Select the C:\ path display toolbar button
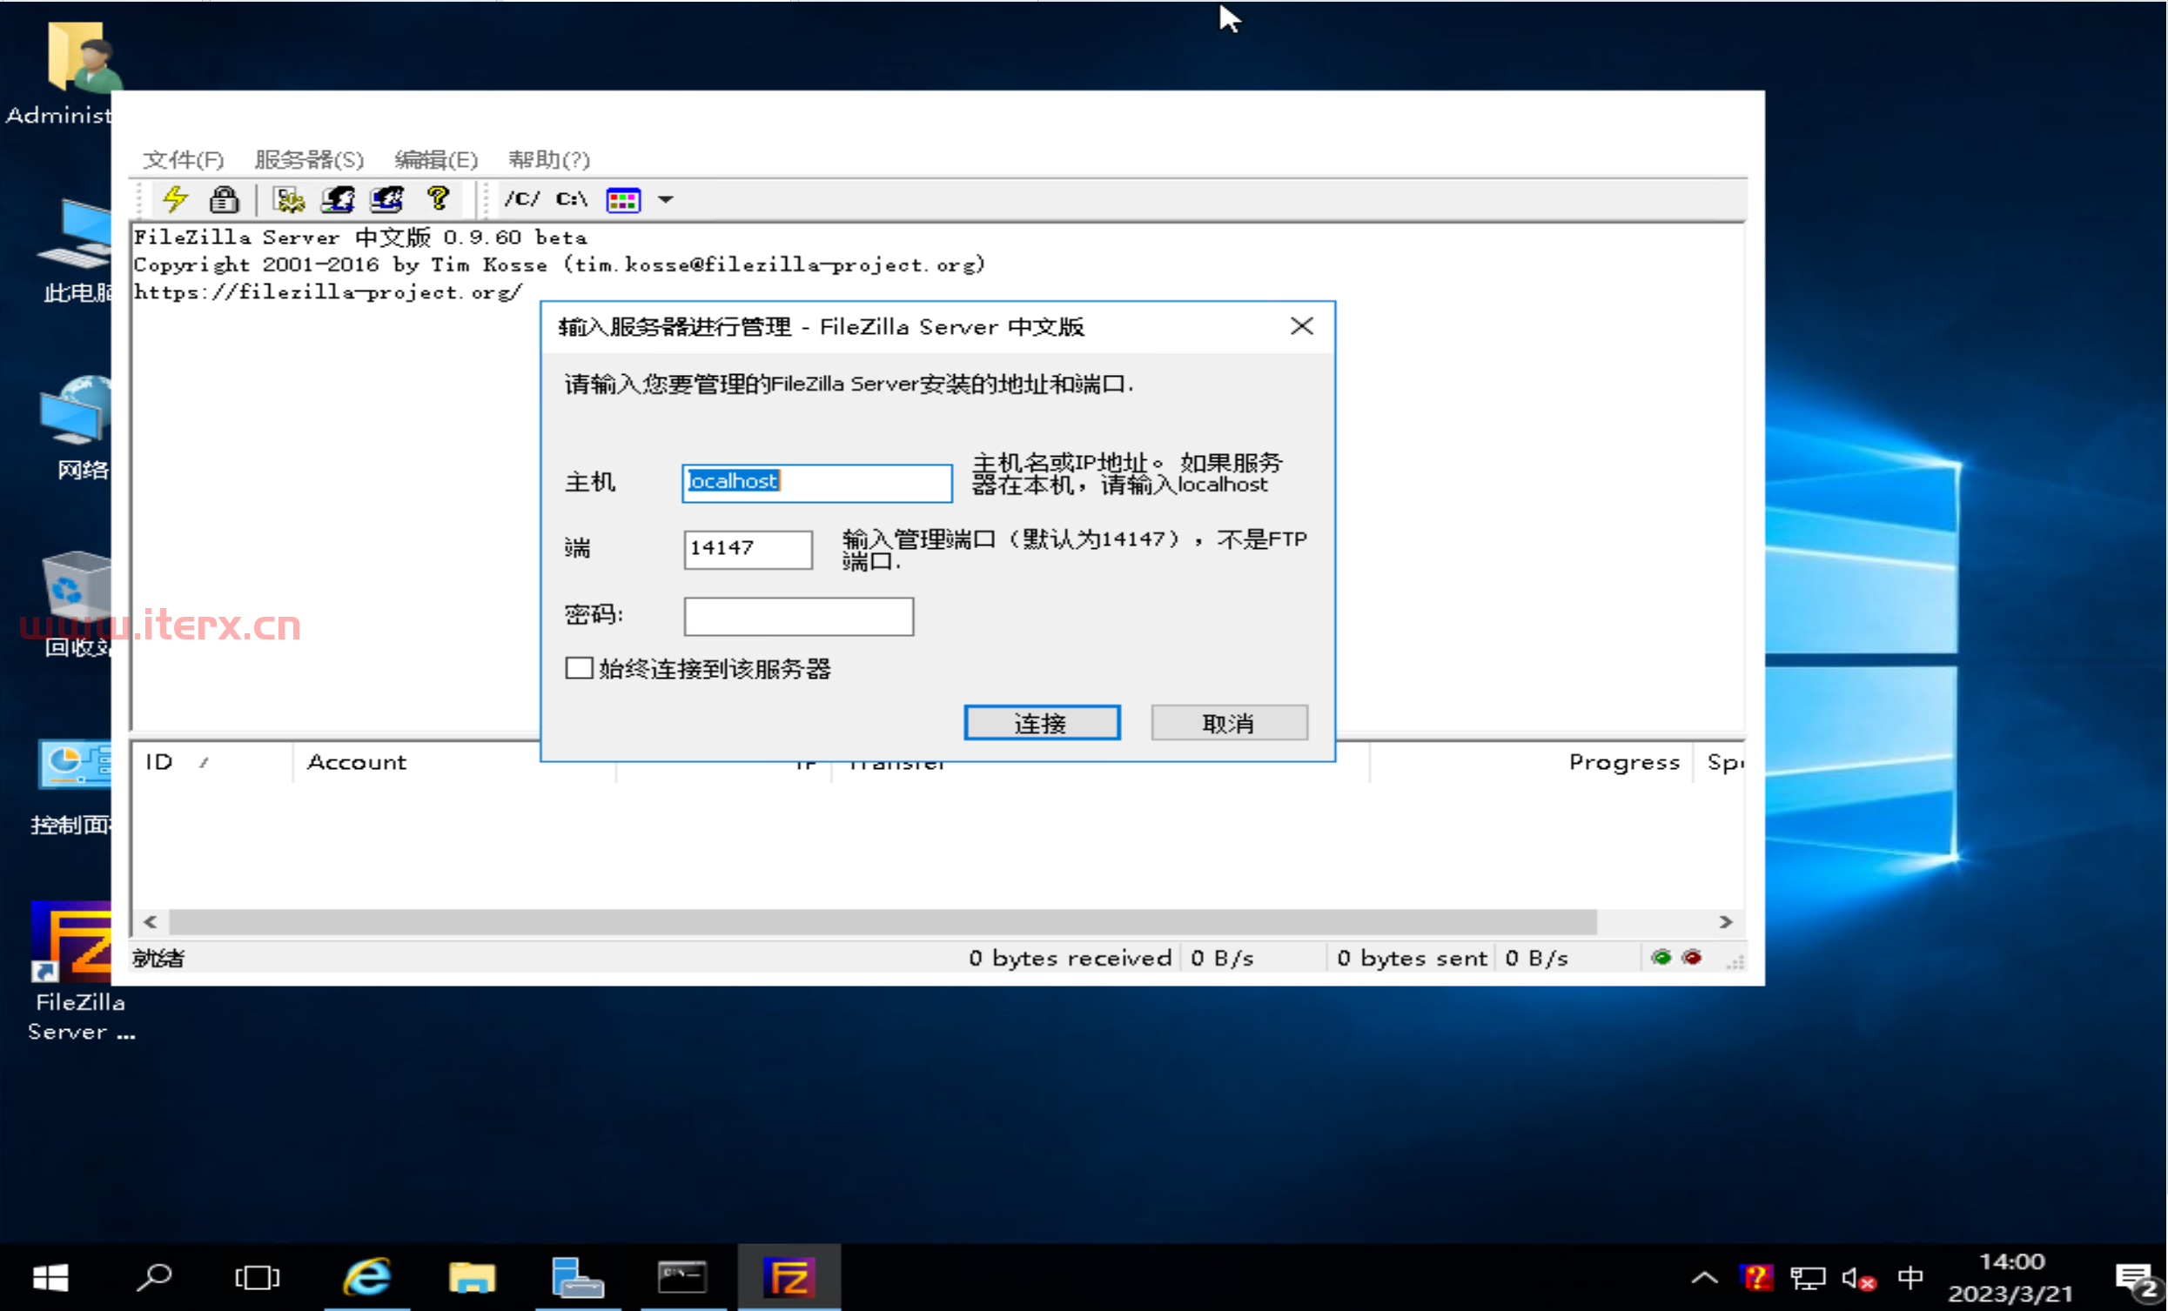 click(x=572, y=199)
